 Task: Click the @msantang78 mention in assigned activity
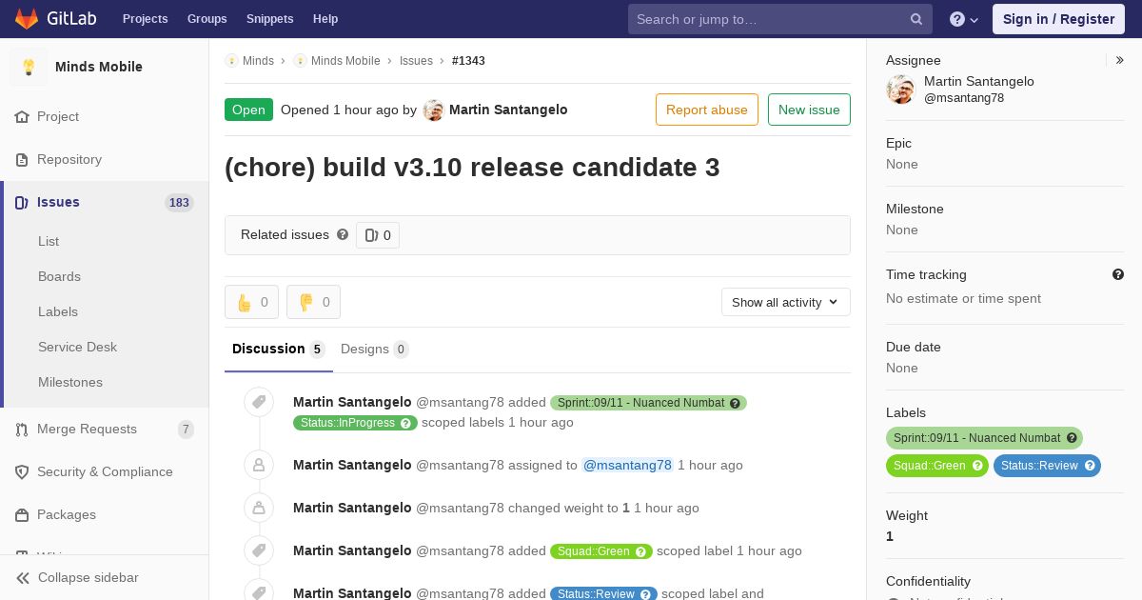tap(627, 466)
